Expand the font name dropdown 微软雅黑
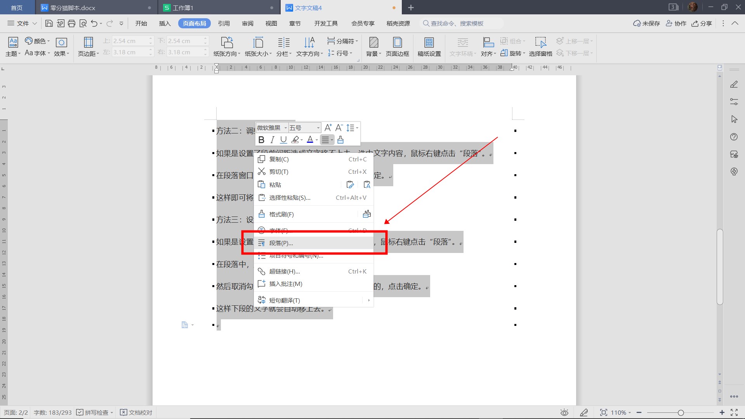 pos(286,128)
